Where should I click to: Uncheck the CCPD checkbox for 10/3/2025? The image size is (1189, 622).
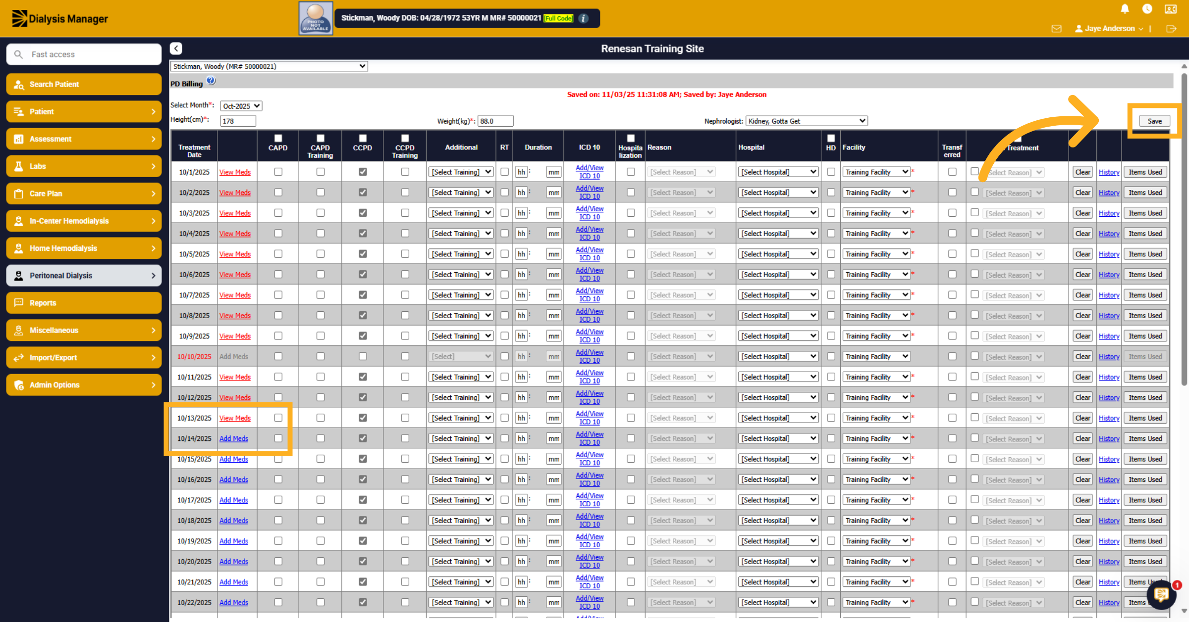point(363,213)
